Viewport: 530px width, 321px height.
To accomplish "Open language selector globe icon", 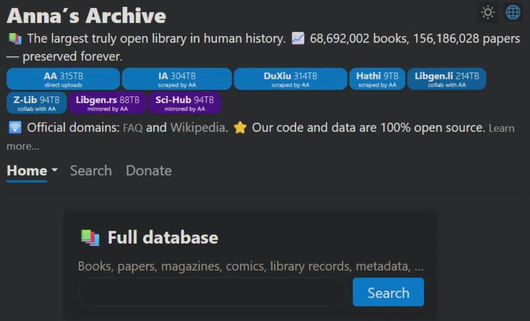I will (513, 13).
